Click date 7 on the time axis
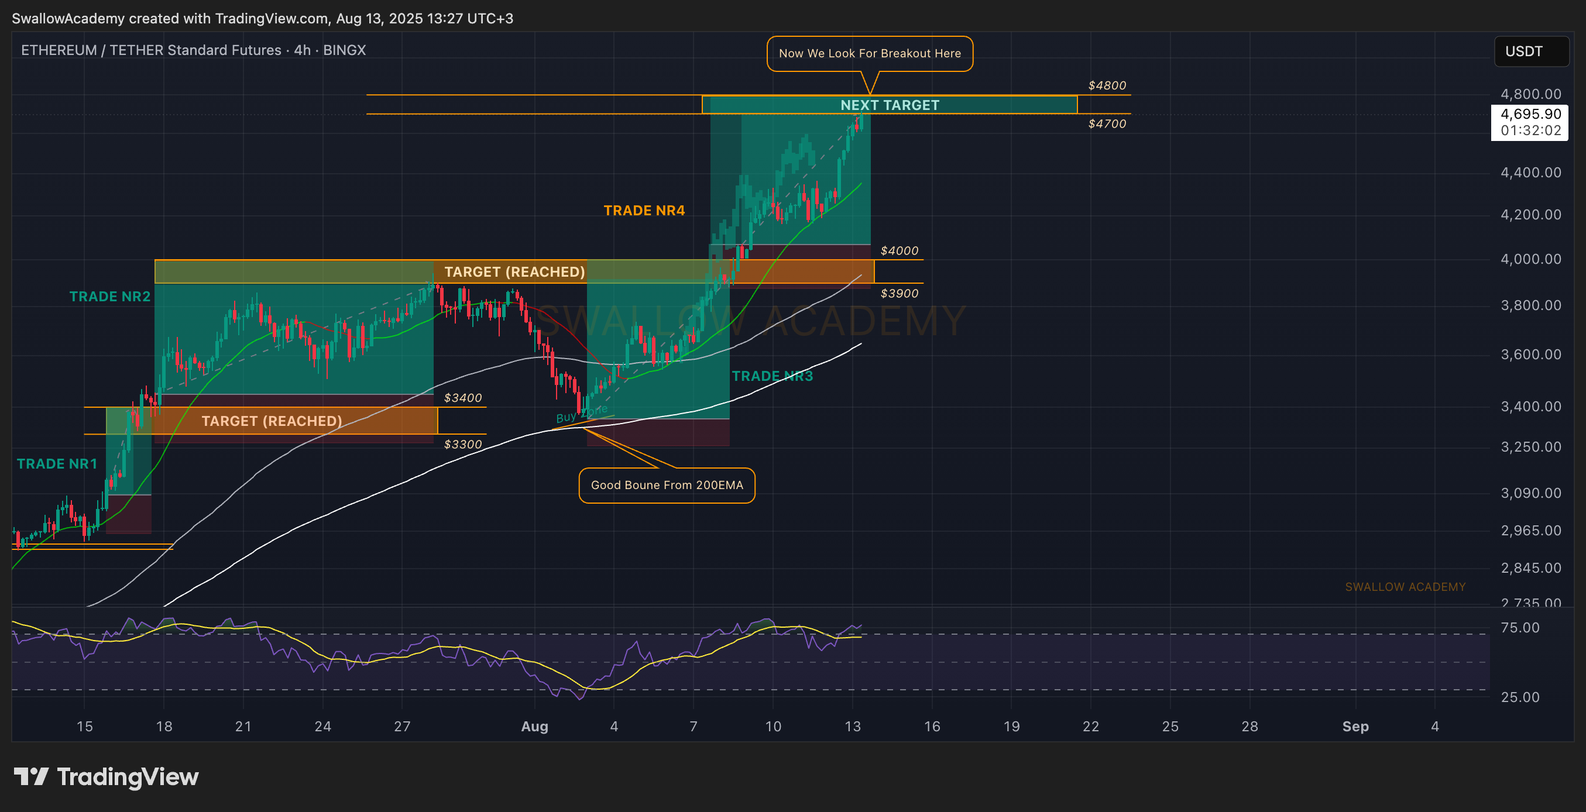The width and height of the screenshot is (1586, 812). (x=694, y=727)
